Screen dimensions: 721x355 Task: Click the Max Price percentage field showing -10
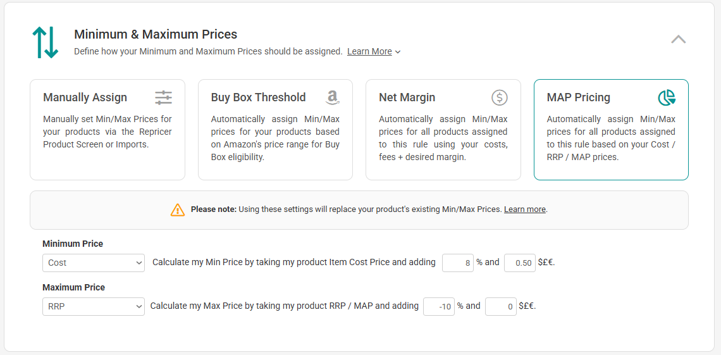(x=439, y=306)
